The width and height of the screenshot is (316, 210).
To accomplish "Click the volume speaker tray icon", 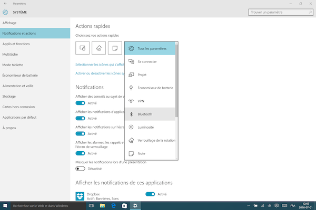I will (270, 206).
